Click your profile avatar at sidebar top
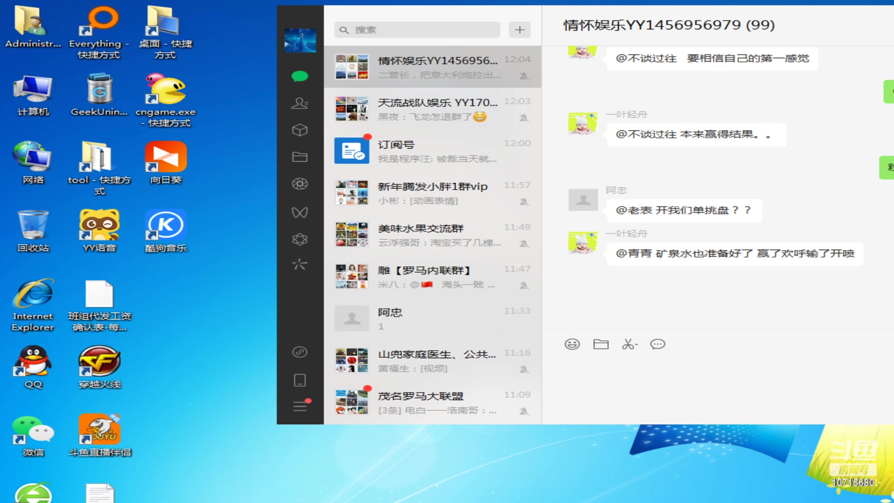Image resolution: width=894 pixels, height=503 pixels. [300, 41]
